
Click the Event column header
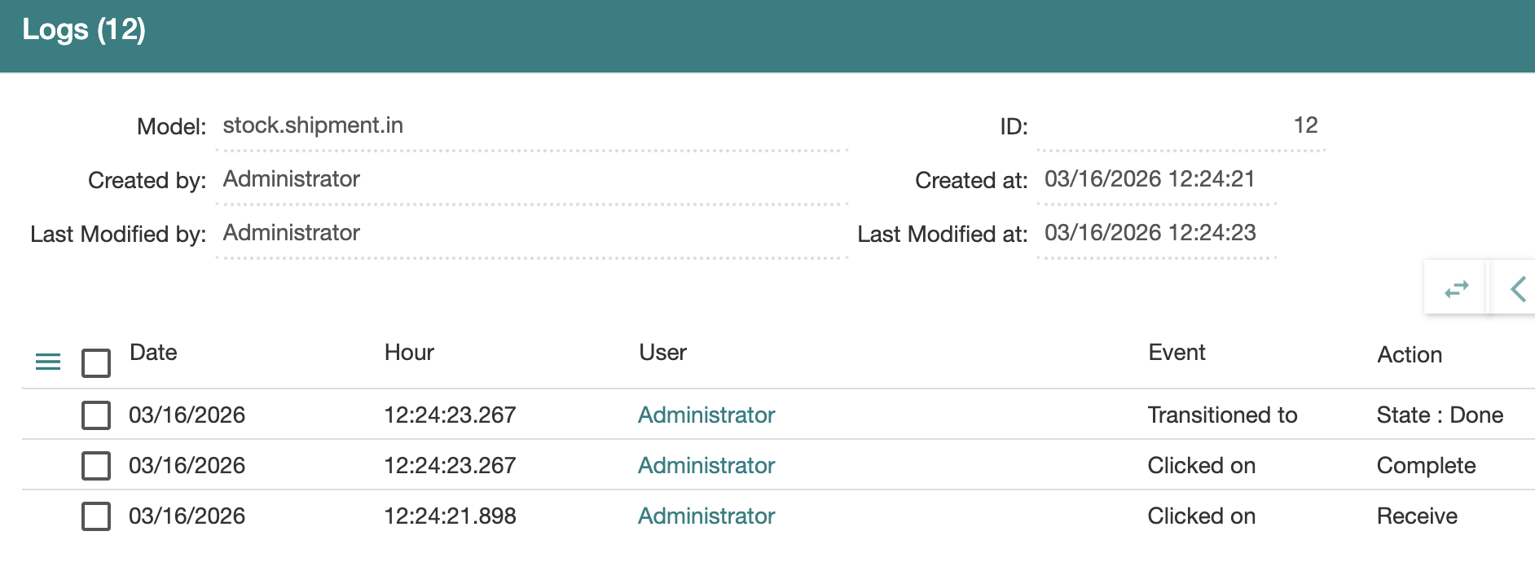tap(1177, 353)
